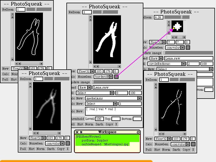The height and width of the screenshot is (162, 216).
Task: Click Hist in the center window
Action: (80, 124)
